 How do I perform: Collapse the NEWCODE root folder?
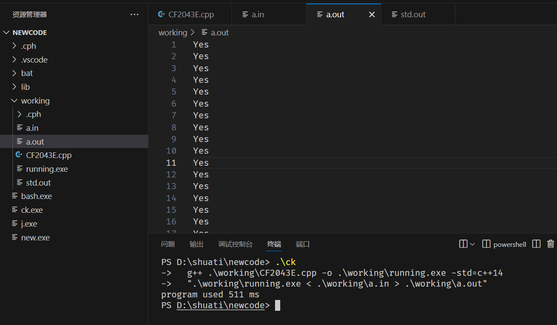6,32
